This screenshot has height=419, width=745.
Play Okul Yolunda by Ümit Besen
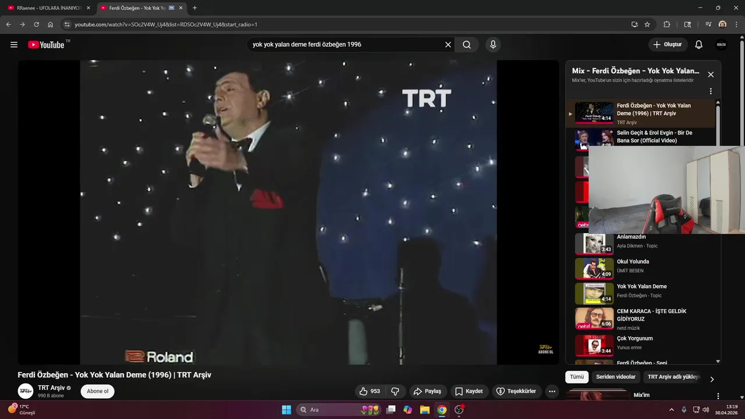[641, 268]
